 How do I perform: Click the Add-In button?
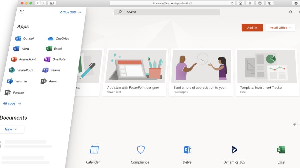pyautogui.click(x=252, y=28)
